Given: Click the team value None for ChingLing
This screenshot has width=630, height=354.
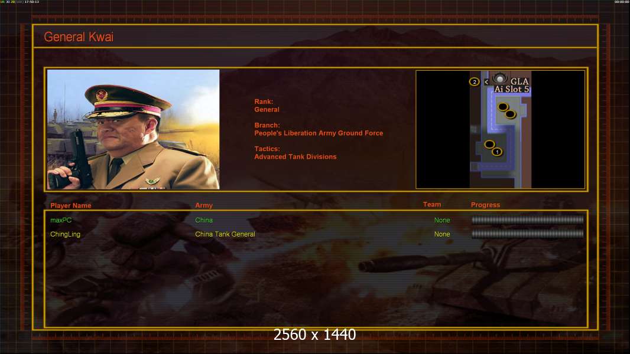Looking at the screenshot, I should [442, 234].
